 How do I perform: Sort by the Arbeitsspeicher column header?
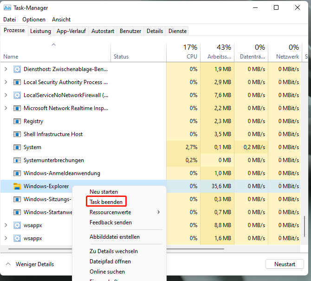click(217, 52)
